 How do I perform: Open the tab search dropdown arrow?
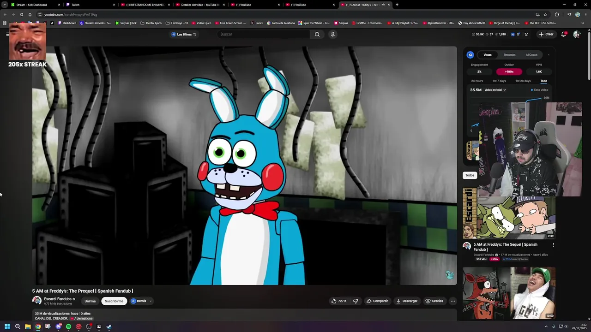pos(5,5)
